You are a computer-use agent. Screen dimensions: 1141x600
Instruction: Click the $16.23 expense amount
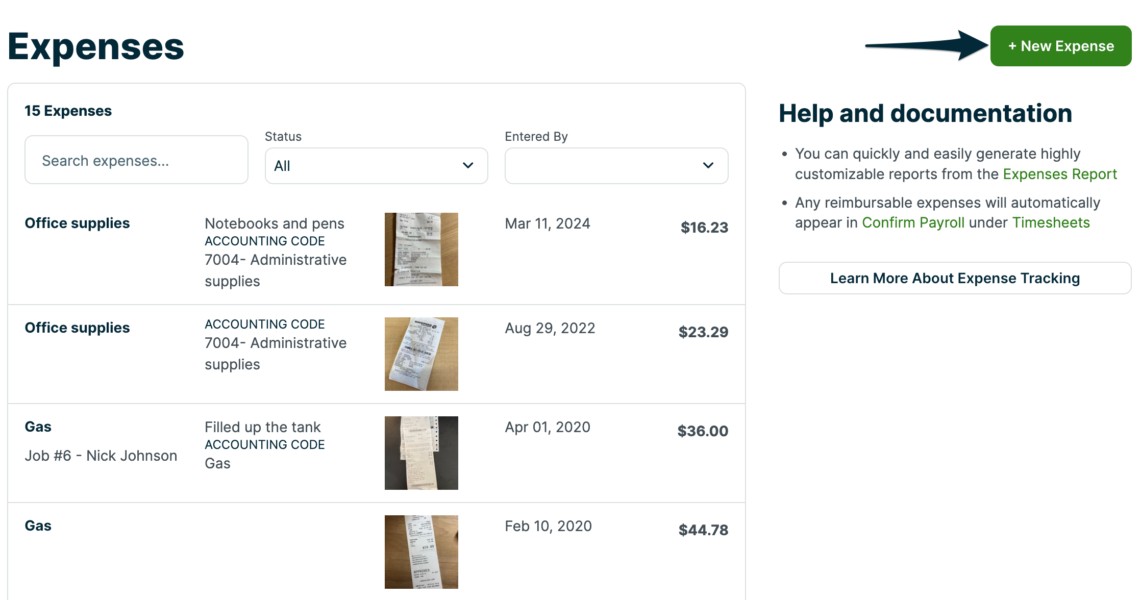[x=704, y=228]
